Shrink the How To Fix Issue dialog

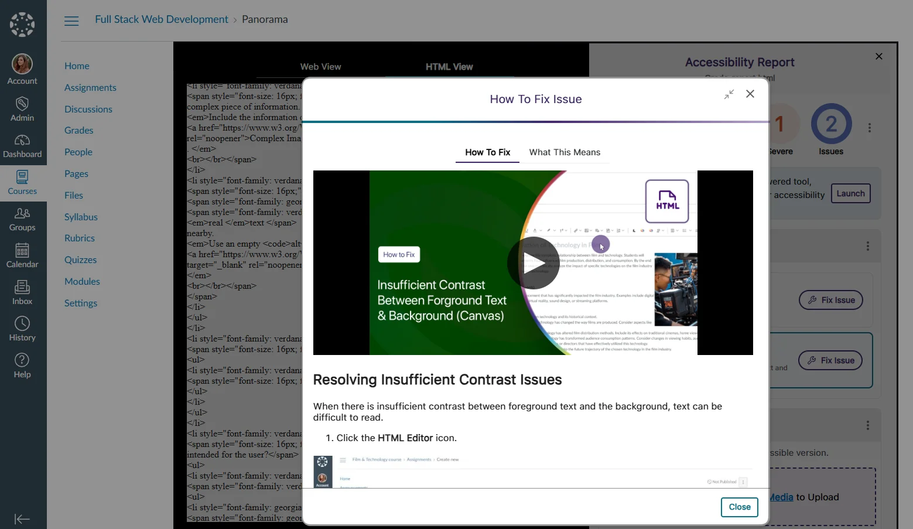pos(729,94)
